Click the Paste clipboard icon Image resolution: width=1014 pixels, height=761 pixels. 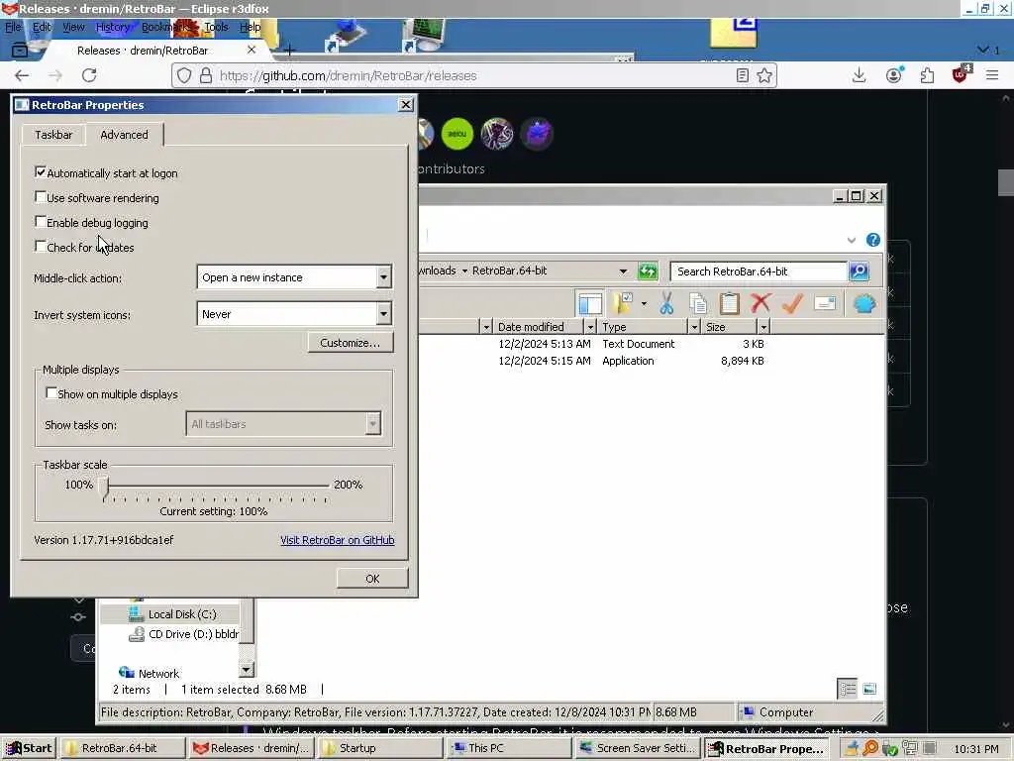click(729, 303)
